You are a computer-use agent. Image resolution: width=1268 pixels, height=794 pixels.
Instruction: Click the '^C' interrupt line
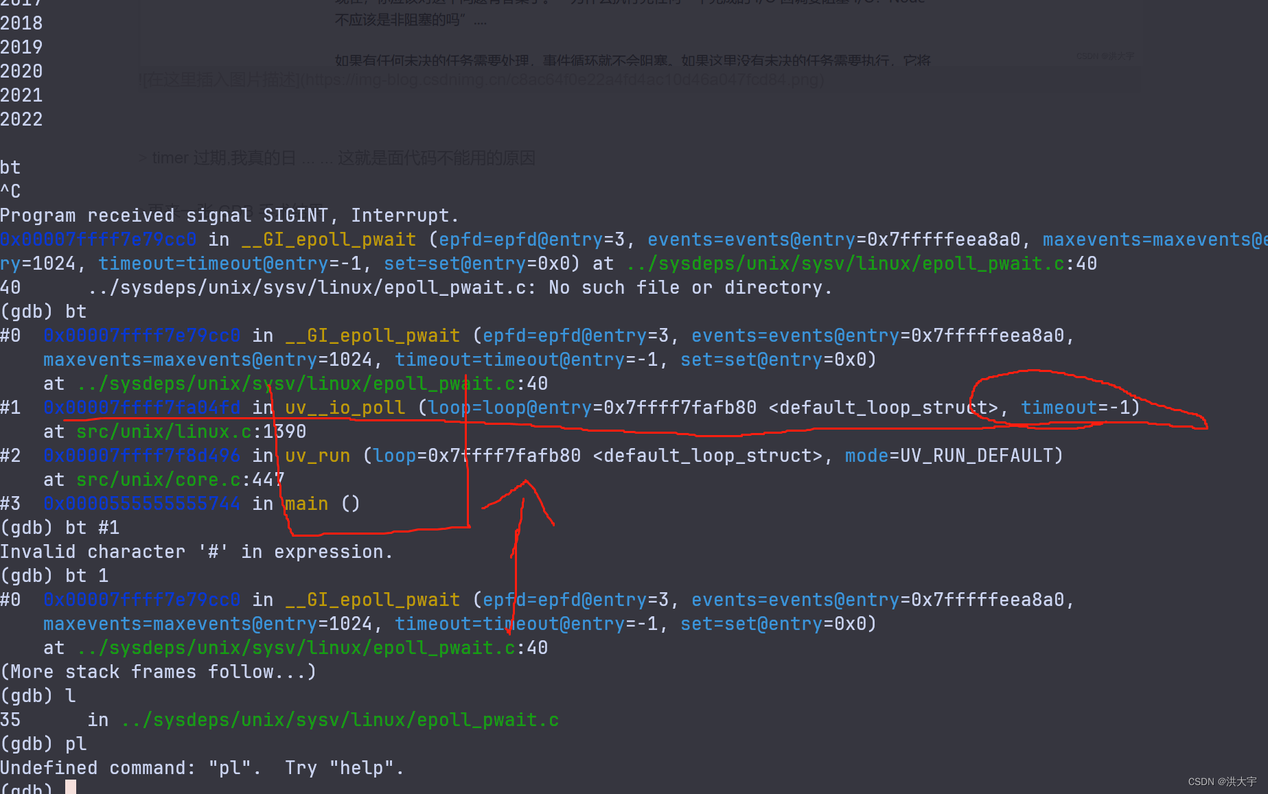coord(10,191)
